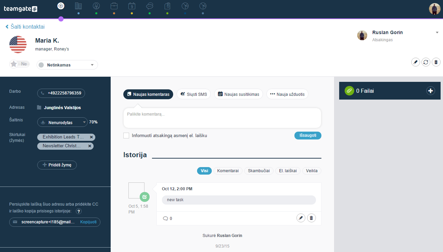Open the people contacts icon in navigation
Image resolution: width=443 pixels, height=252 pixels.
(96, 6)
